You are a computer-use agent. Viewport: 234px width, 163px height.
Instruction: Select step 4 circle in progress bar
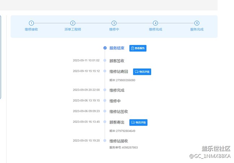click(156, 23)
